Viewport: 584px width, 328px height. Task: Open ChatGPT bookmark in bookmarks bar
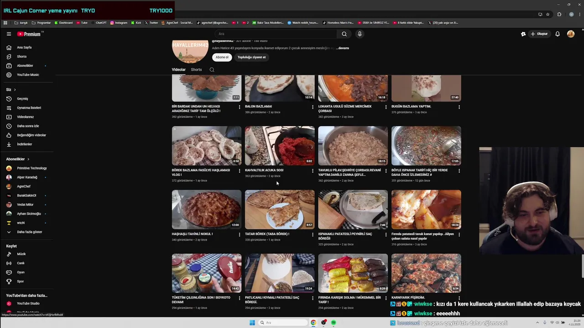point(99,22)
